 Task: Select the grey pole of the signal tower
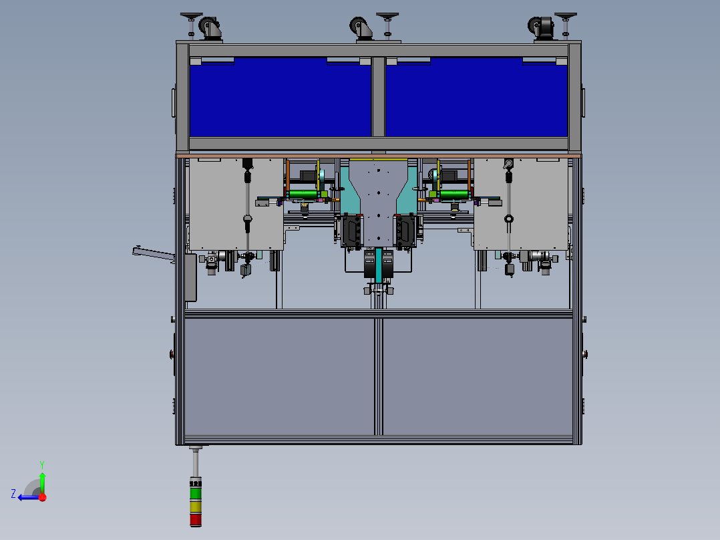[x=196, y=463]
